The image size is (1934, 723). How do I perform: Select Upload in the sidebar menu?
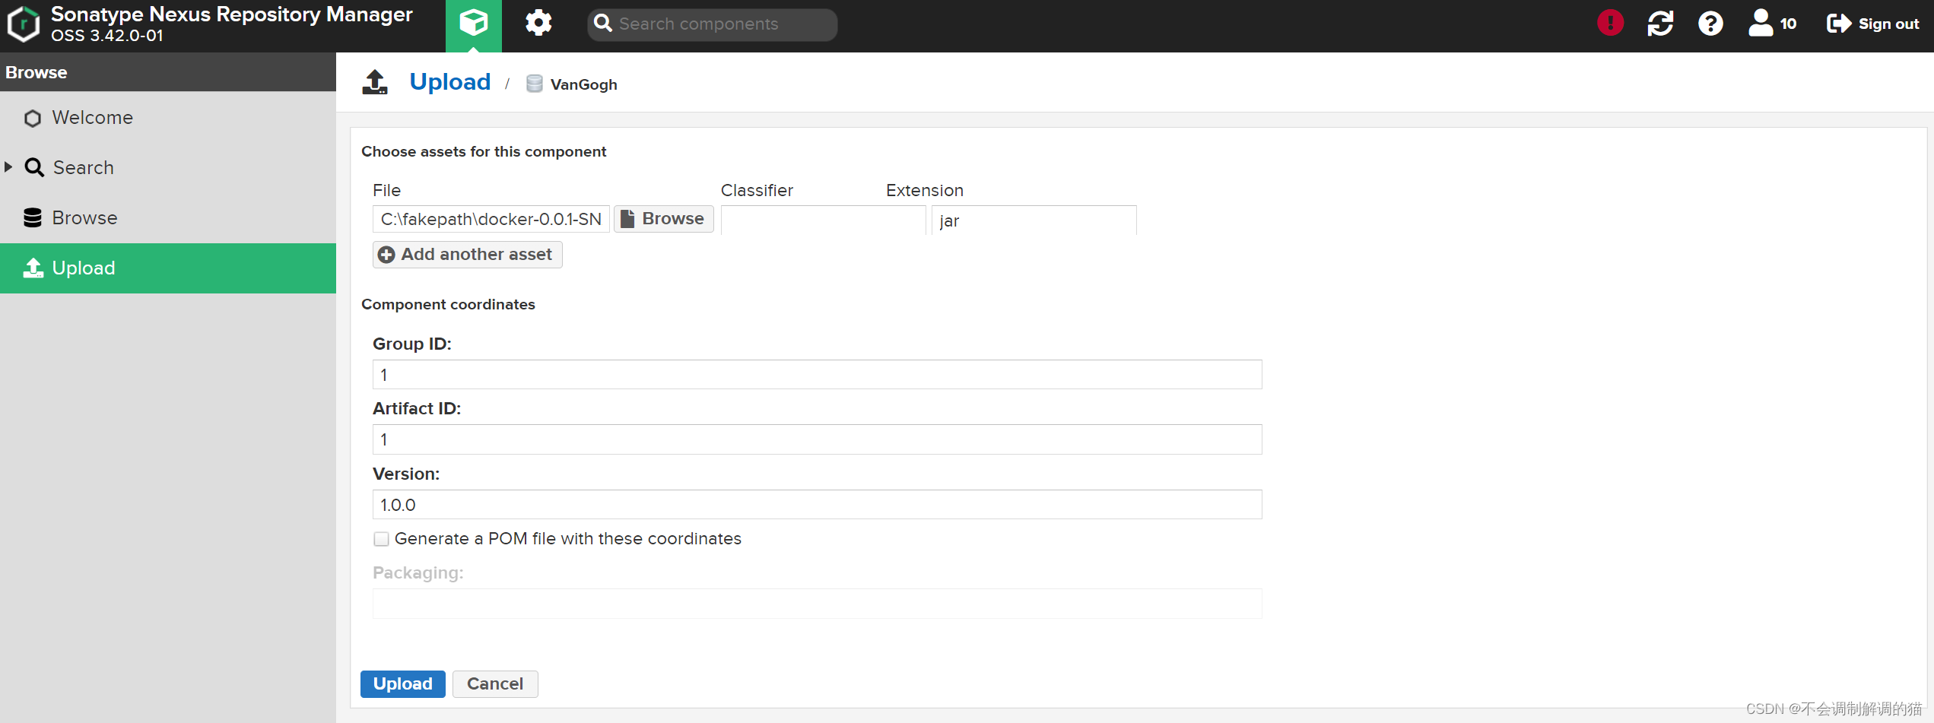168,268
